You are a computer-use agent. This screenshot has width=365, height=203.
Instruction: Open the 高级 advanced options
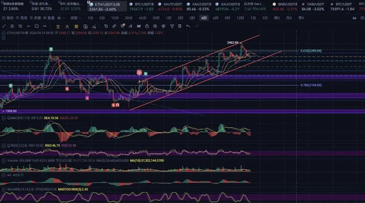click(x=22, y=18)
